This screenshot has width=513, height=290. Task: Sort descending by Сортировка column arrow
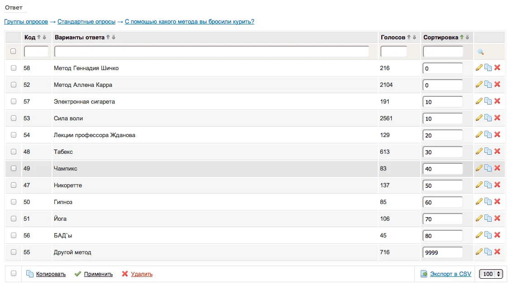467,38
